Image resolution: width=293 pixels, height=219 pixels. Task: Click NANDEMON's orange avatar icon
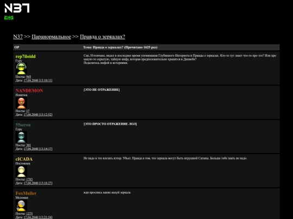[x=21, y=103]
